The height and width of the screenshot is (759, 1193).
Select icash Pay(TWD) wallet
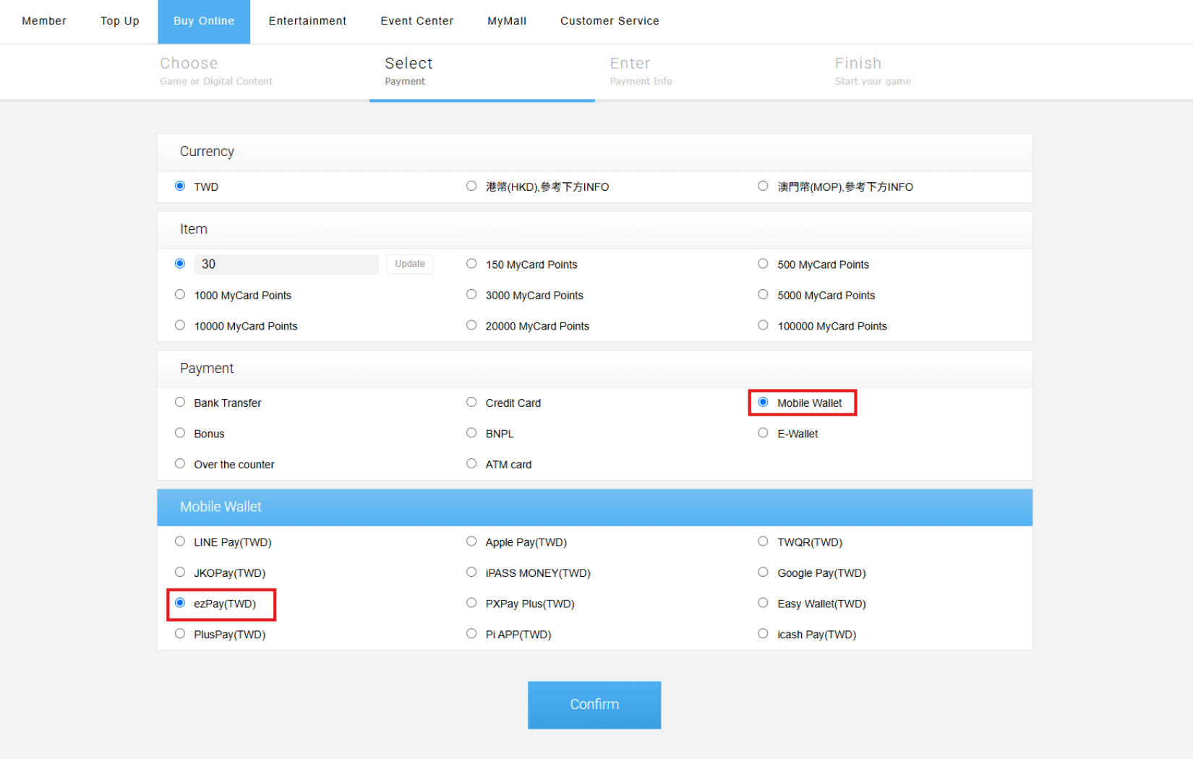click(763, 633)
